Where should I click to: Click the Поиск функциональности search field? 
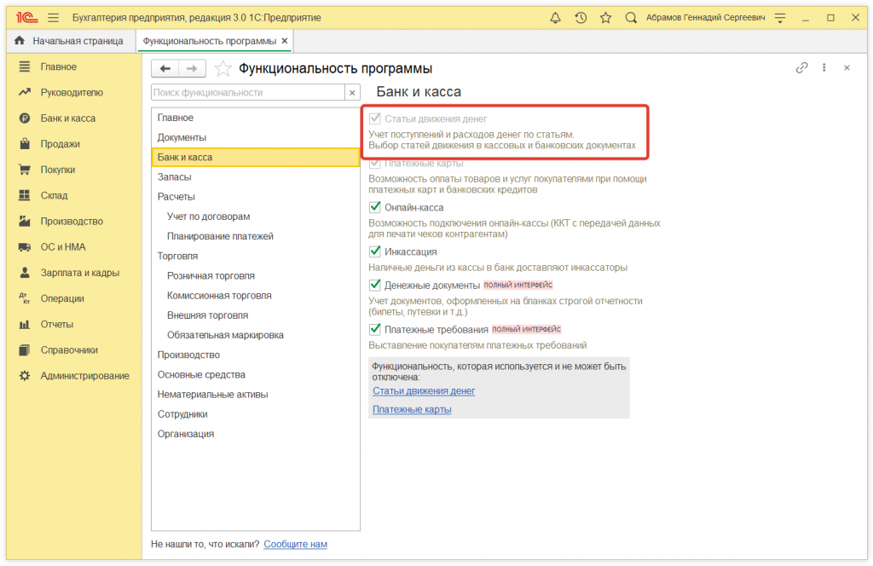point(247,92)
